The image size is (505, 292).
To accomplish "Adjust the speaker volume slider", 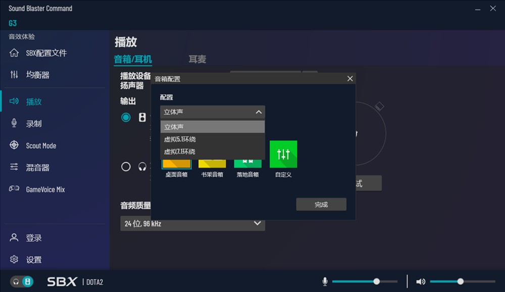I will (x=460, y=281).
